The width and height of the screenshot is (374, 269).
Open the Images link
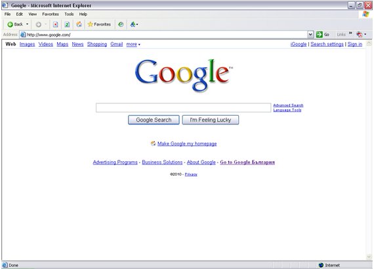click(27, 44)
